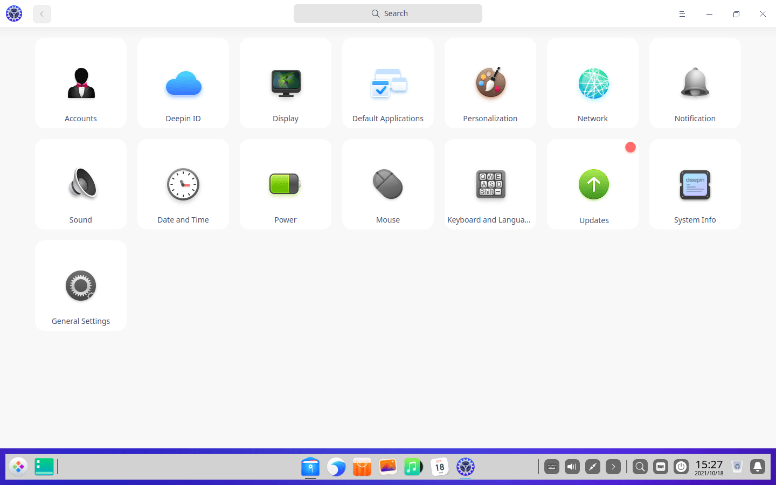Open Accounts settings
Viewport: 776px width, 485px height.
point(80,83)
